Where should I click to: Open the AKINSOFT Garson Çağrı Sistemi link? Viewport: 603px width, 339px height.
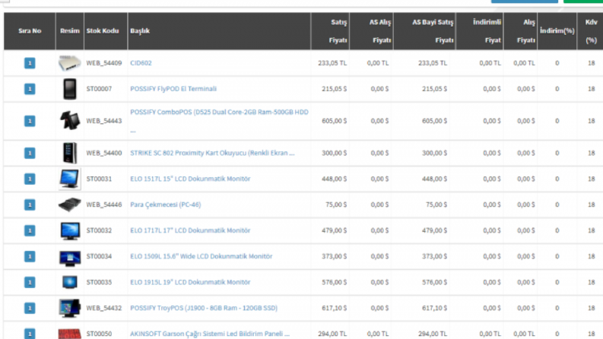coord(210,334)
